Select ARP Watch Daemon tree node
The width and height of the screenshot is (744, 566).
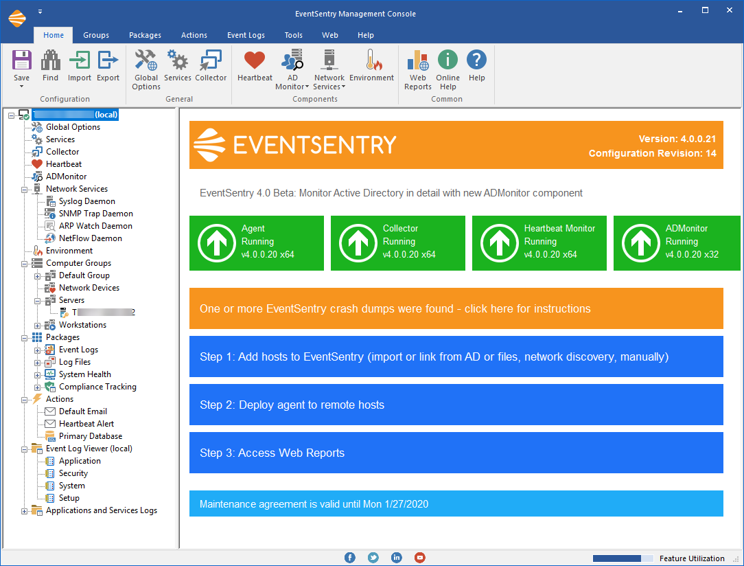pos(95,226)
